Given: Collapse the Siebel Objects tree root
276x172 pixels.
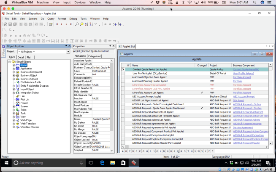Looking at the screenshot, I should (x=10, y=62).
